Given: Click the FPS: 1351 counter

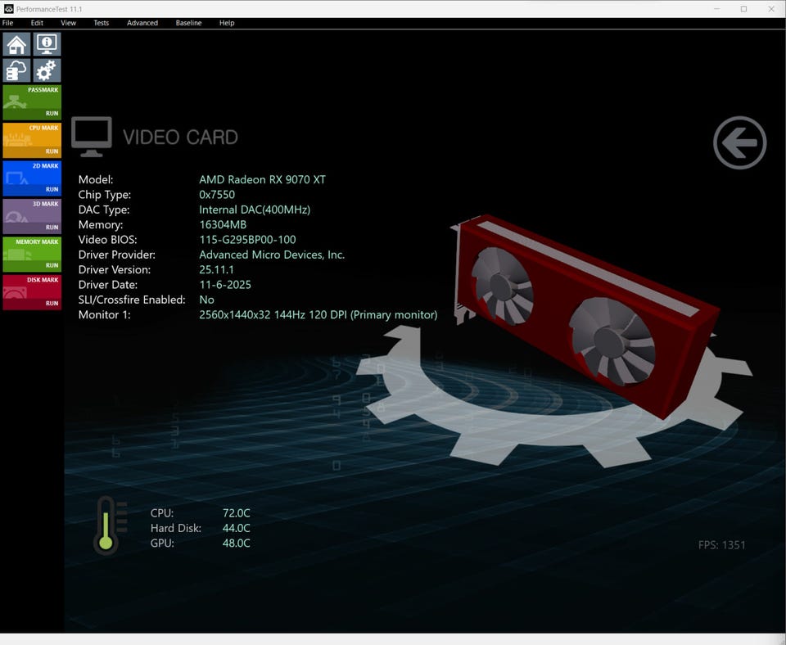Looking at the screenshot, I should [x=722, y=545].
